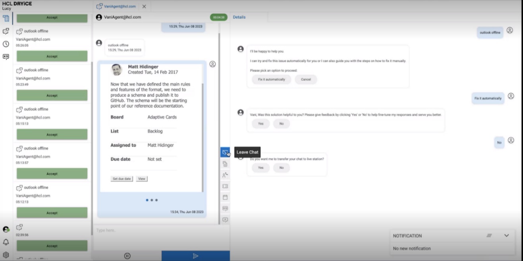Accept the chat queued at 05:23:49
The width and height of the screenshot is (523, 261).
point(52,95)
